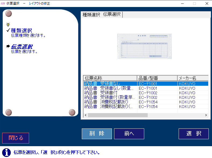
Task: Select first 納品書 消費税記載あり row
Action: coord(110,102)
